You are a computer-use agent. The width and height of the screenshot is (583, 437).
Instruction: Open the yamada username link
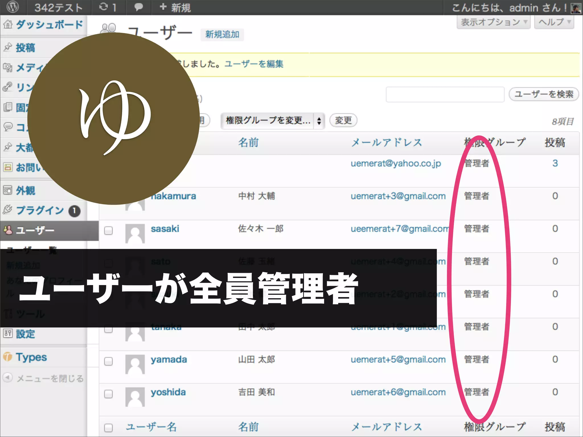pyautogui.click(x=169, y=360)
